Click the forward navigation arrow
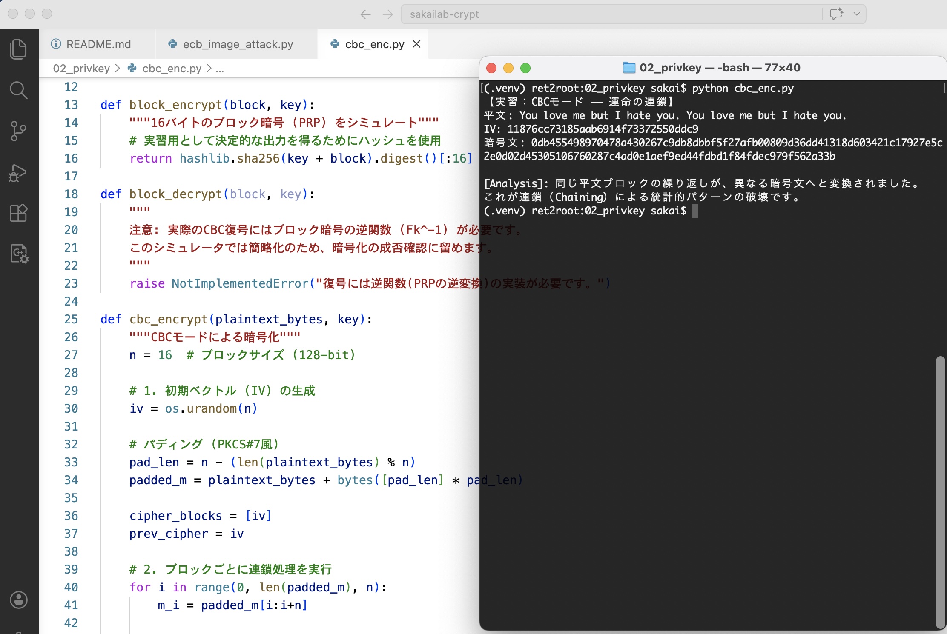The image size is (947, 634). 387,14
